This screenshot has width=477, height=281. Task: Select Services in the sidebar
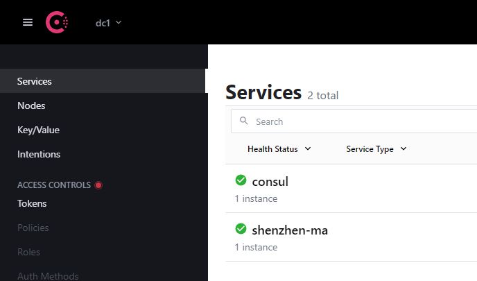pos(35,81)
